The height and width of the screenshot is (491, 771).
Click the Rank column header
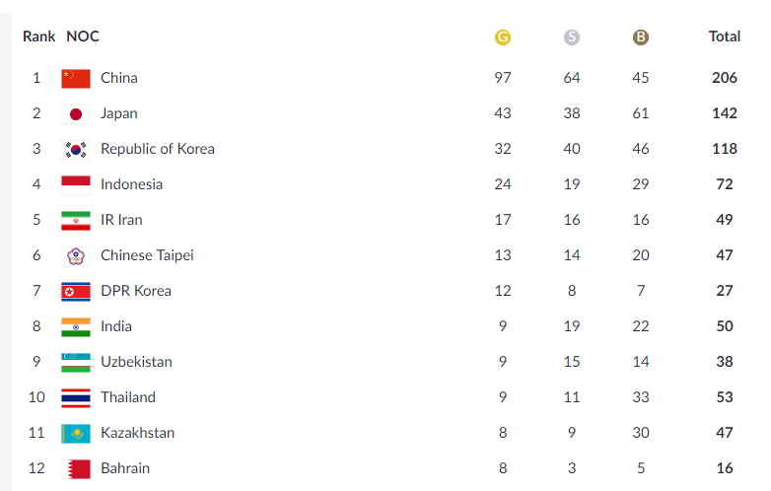(x=39, y=36)
